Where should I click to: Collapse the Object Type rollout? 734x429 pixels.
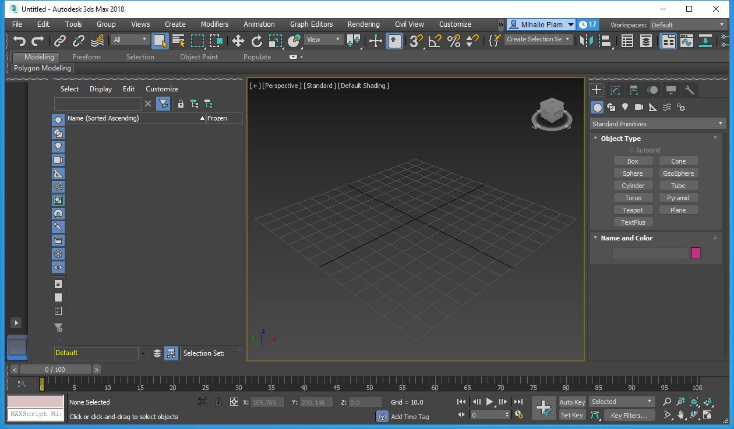click(620, 139)
